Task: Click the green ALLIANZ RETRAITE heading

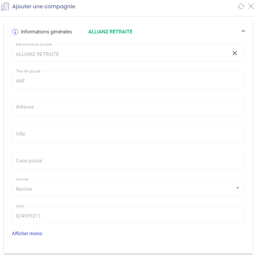Action: 111,32
